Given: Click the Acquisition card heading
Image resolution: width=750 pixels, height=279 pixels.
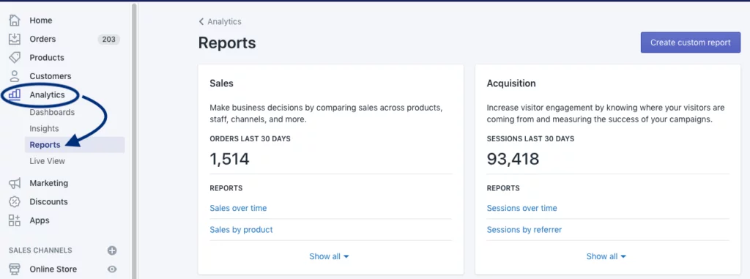Looking at the screenshot, I should click(511, 83).
